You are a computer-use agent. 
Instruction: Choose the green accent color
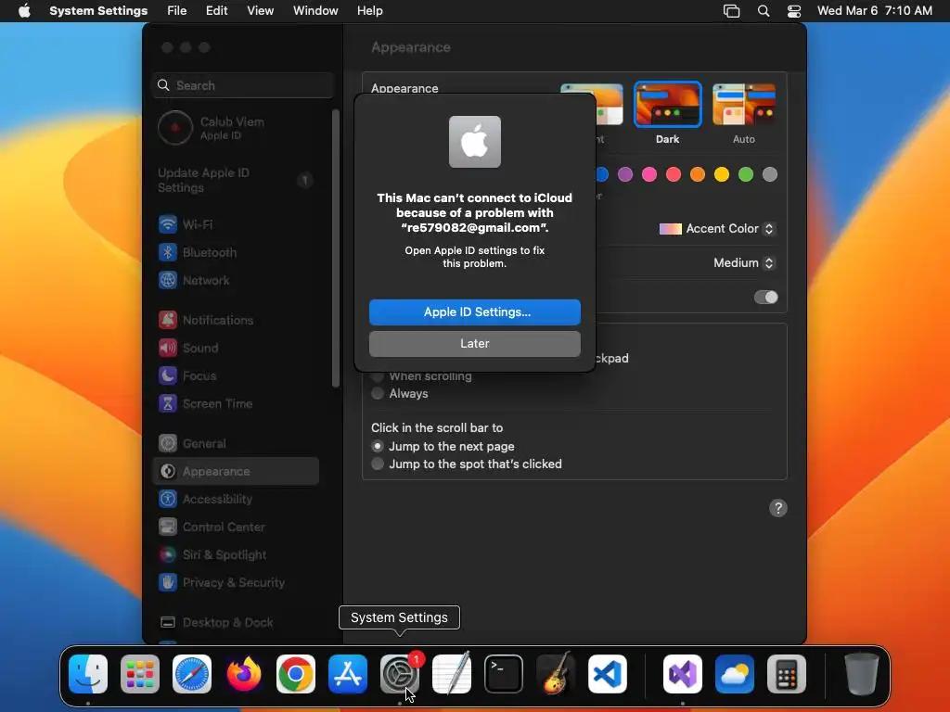click(x=746, y=174)
